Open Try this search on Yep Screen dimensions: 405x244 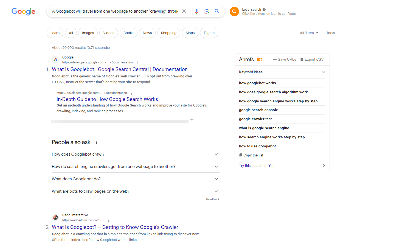[282, 166]
